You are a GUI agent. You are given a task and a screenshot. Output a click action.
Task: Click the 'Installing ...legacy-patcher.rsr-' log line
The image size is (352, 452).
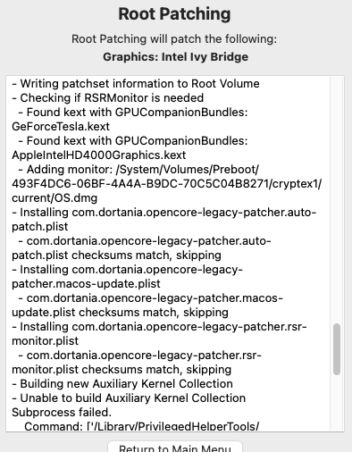[159, 327]
